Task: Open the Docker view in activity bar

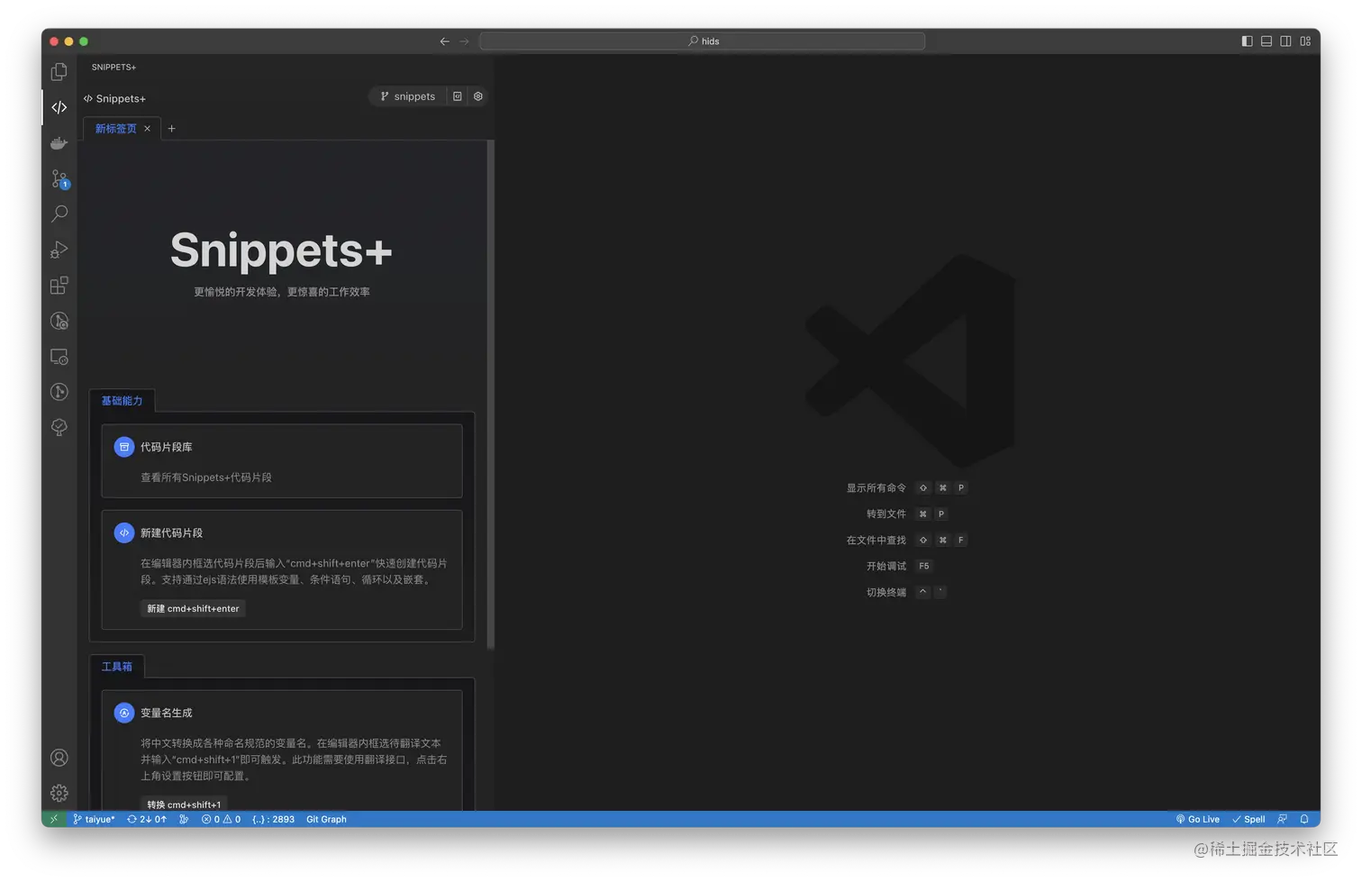Action: [59, 143]
